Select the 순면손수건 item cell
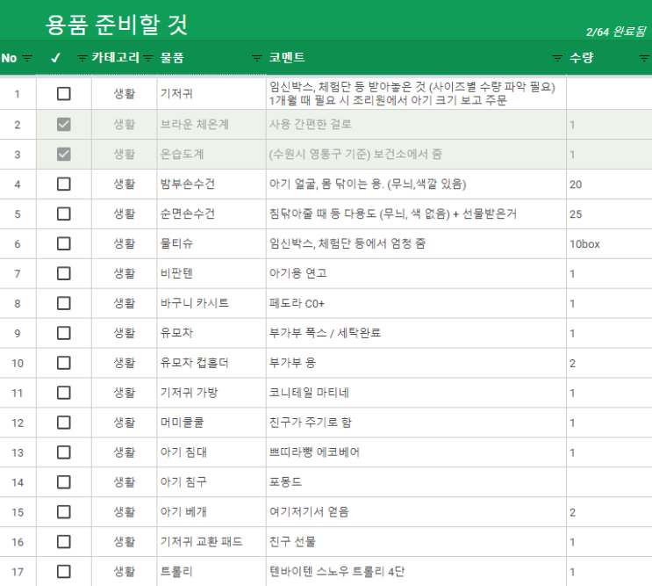The height and width of the screenshot is (586, 652). 211,213
